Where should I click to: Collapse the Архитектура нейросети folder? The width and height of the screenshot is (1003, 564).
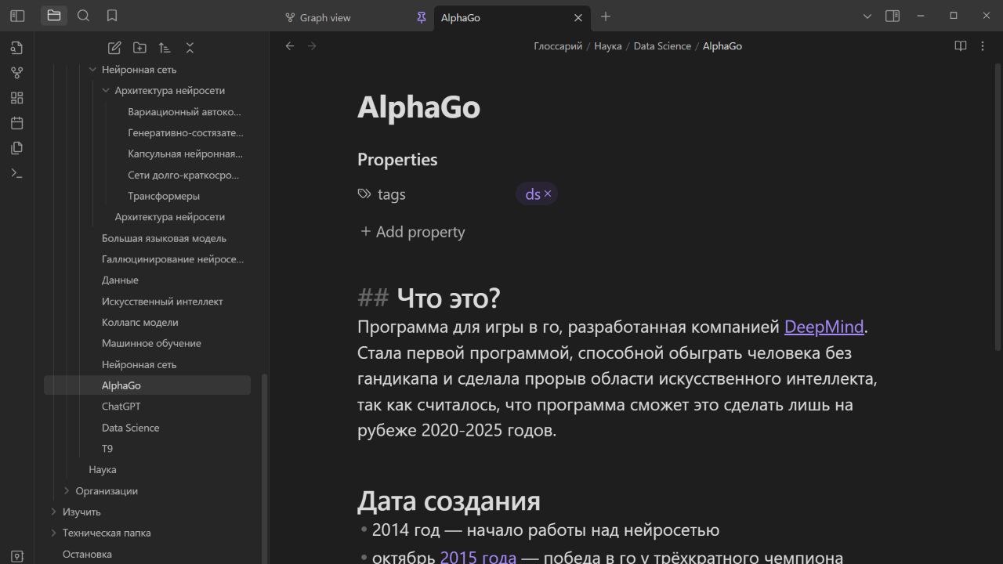106,90
